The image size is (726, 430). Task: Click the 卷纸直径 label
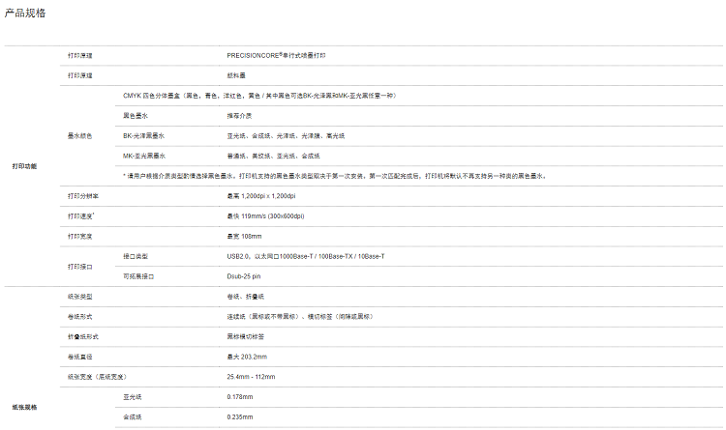(x=79, y=357)
